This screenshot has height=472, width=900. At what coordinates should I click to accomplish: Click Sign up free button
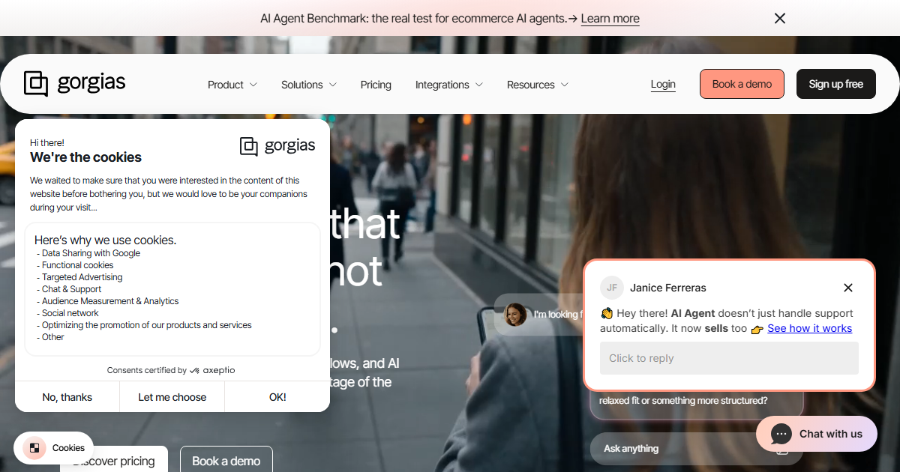(x=836, y=84)
